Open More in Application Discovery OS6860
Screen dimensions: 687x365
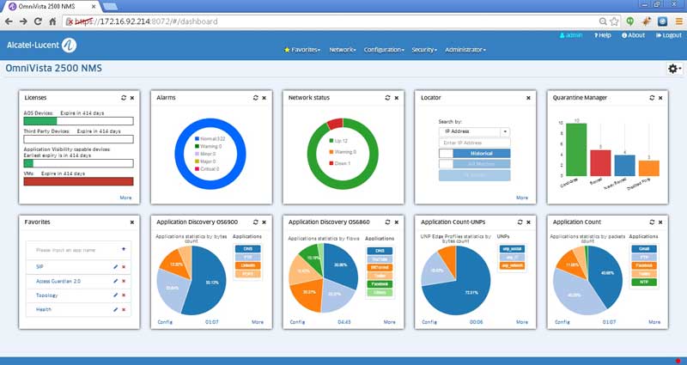pyautogui.click(x=390, y=322)
